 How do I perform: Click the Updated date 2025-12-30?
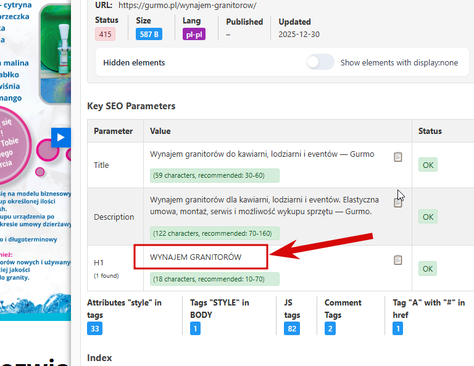click(x=299, y=34)
